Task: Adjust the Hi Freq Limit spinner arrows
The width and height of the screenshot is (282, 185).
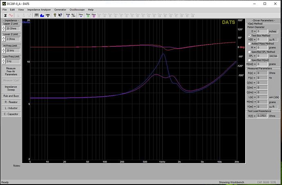Action: [4, 50]
